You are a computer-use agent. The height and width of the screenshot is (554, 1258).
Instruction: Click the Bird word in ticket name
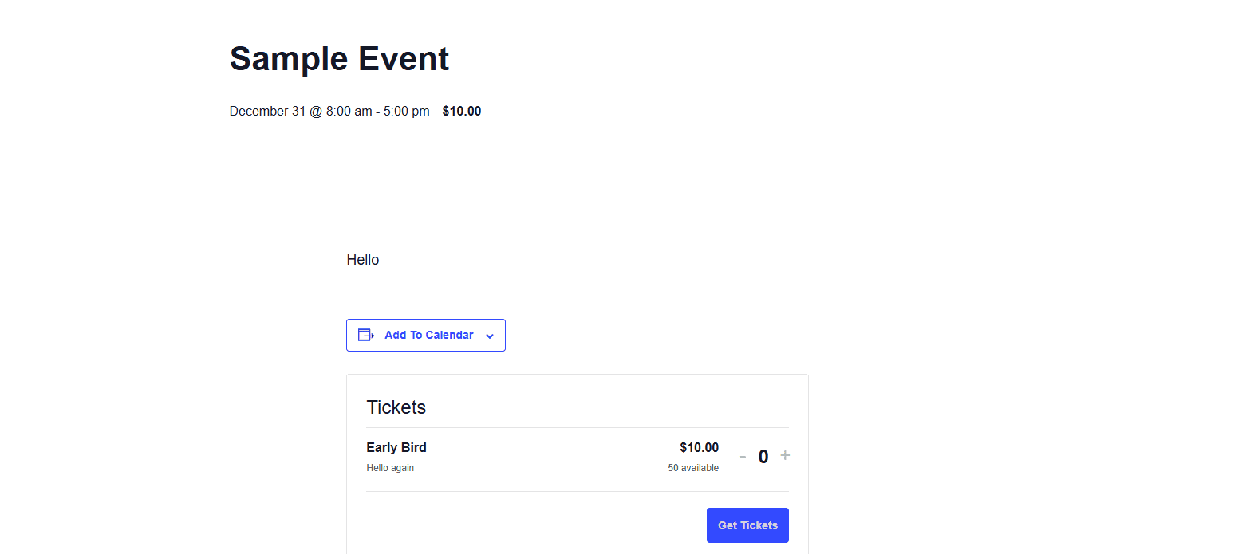(413, 448)
